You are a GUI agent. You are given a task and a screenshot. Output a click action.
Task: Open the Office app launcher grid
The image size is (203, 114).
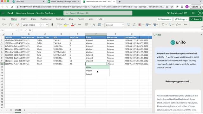(3, 13)
